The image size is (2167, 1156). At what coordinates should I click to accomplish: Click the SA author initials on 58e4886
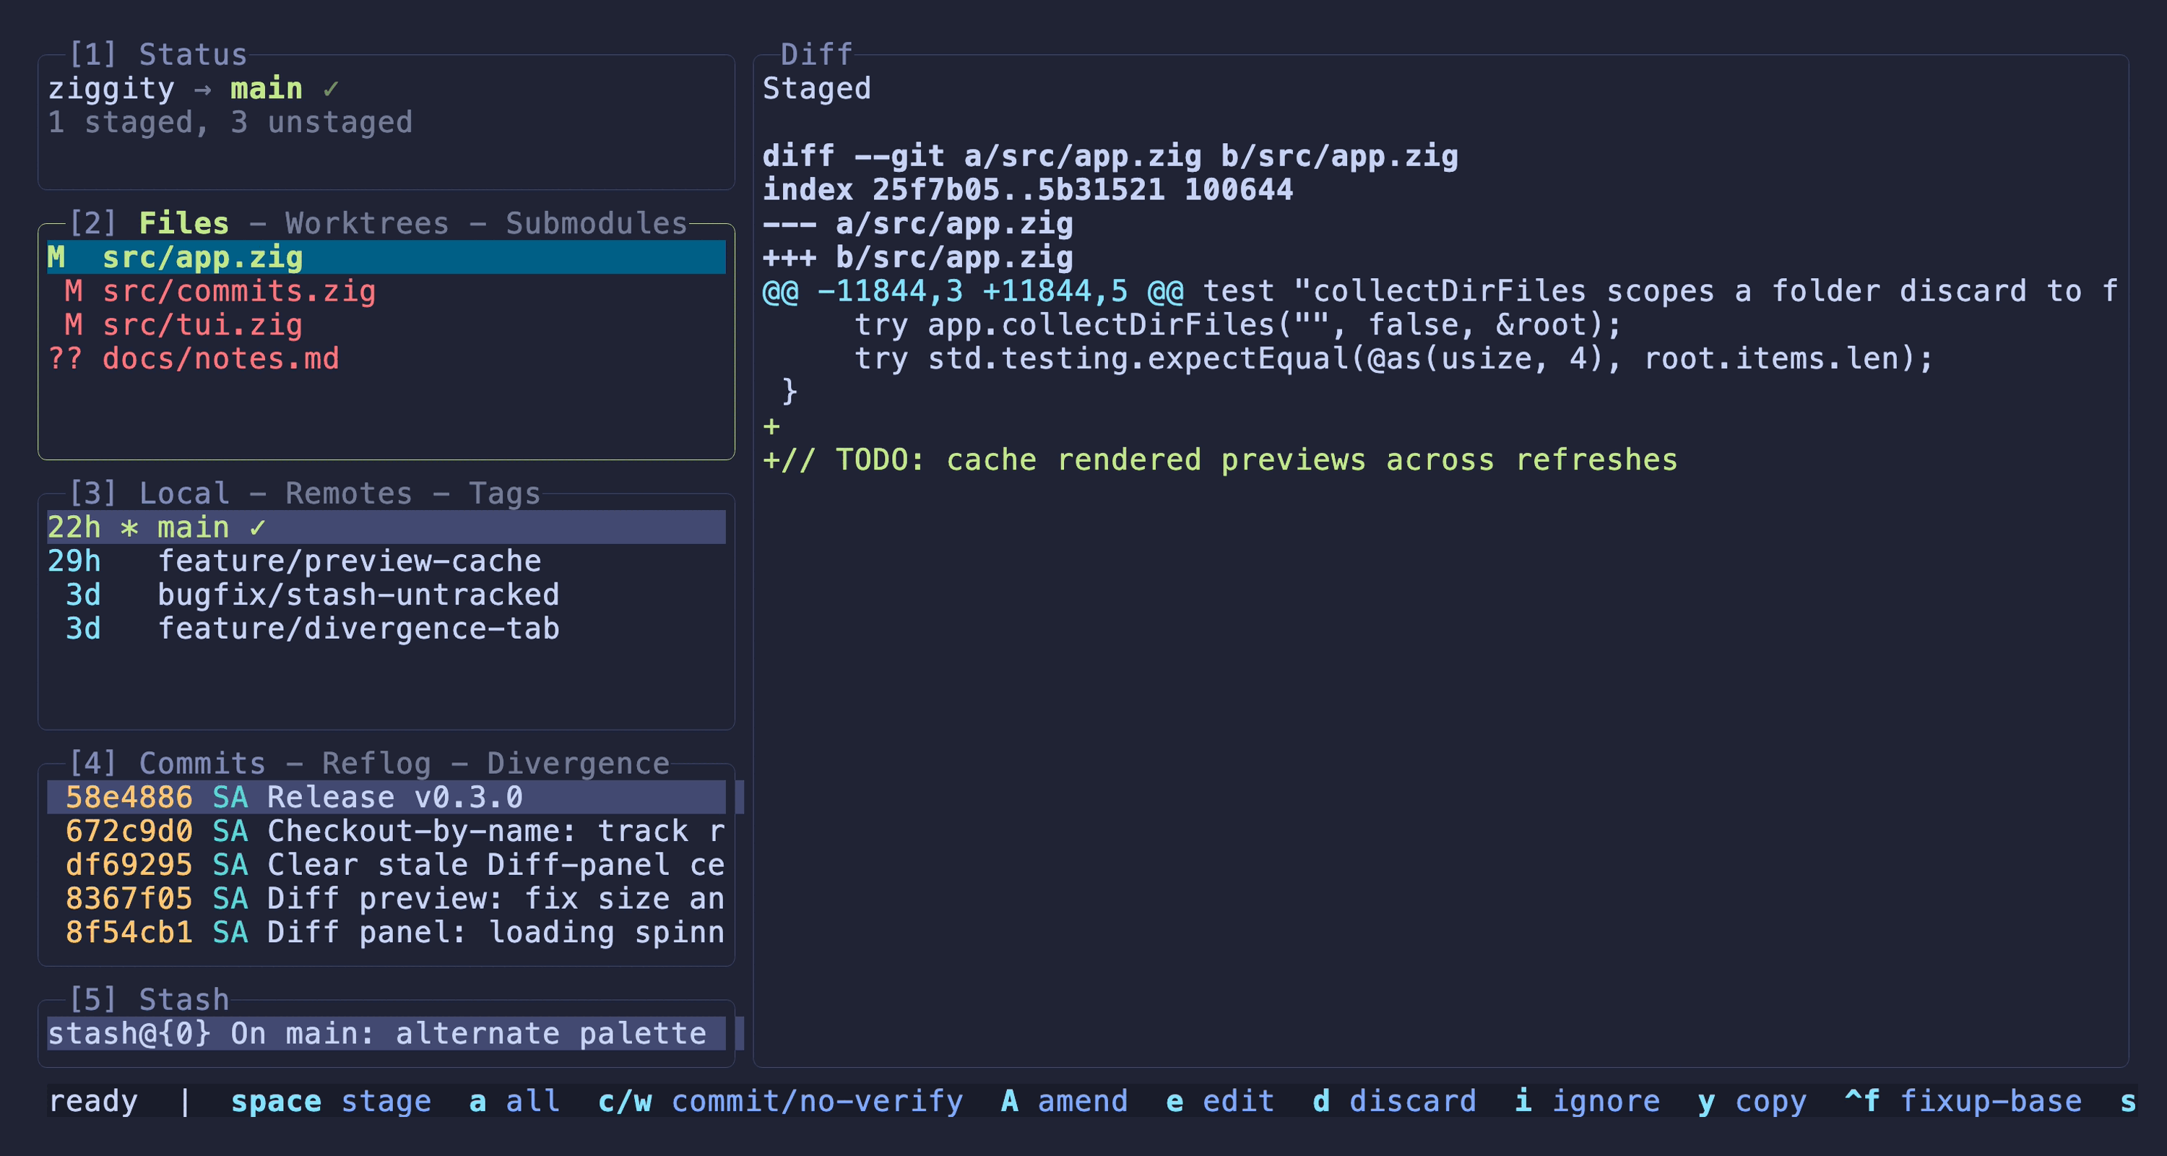[x=230, y=798]
